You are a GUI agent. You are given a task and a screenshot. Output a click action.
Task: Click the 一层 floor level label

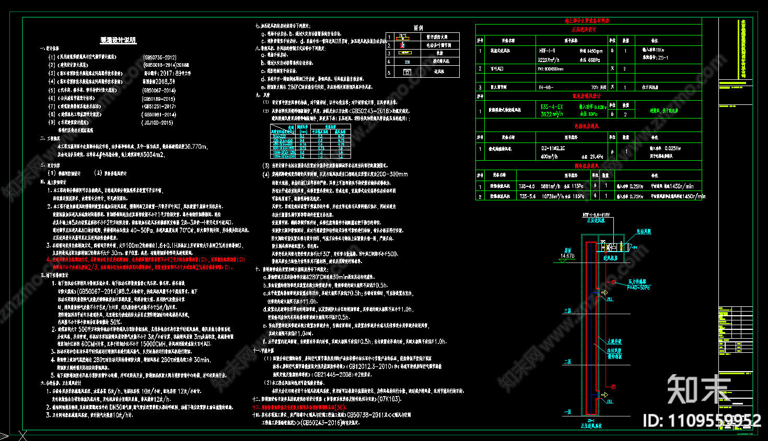[568, 412]
